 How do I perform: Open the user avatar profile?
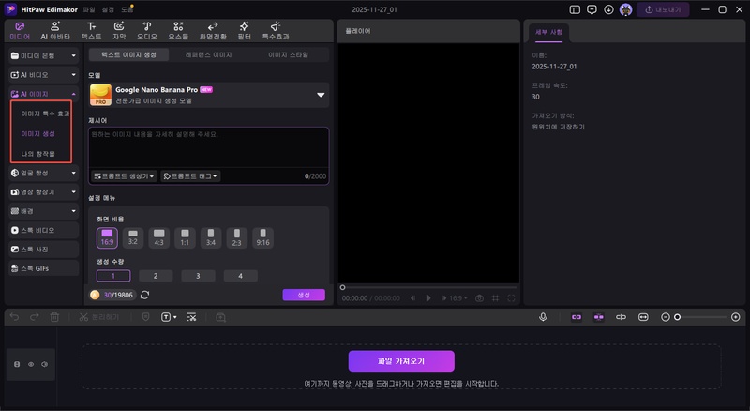[x=625, y=9]
